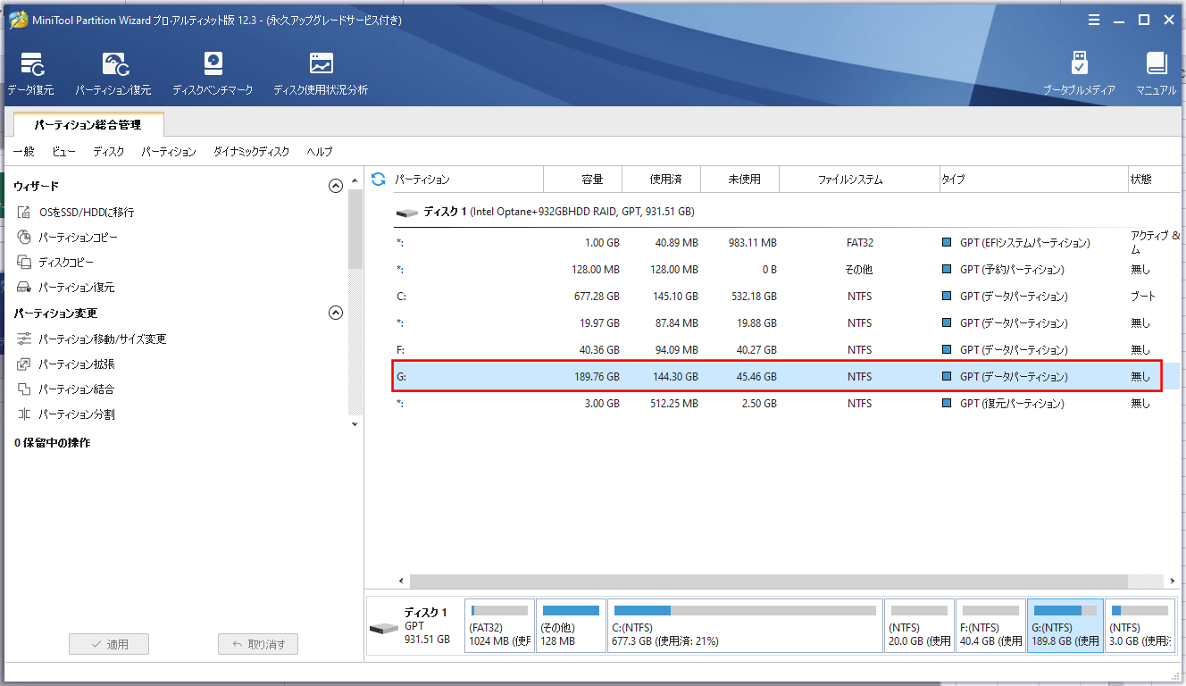Viewport: 1186px width, 686px height.
Task: Collapse the ウィザード section
Action: tap(336, 186)
